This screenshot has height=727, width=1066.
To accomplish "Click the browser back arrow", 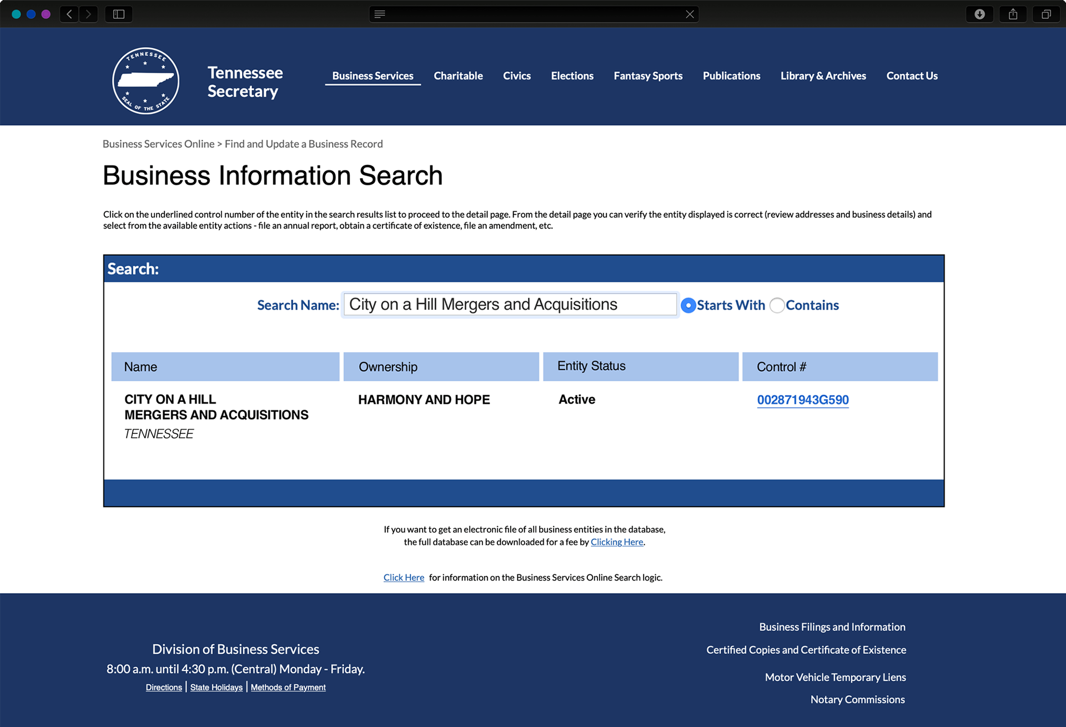I will (x=69, y=14).
